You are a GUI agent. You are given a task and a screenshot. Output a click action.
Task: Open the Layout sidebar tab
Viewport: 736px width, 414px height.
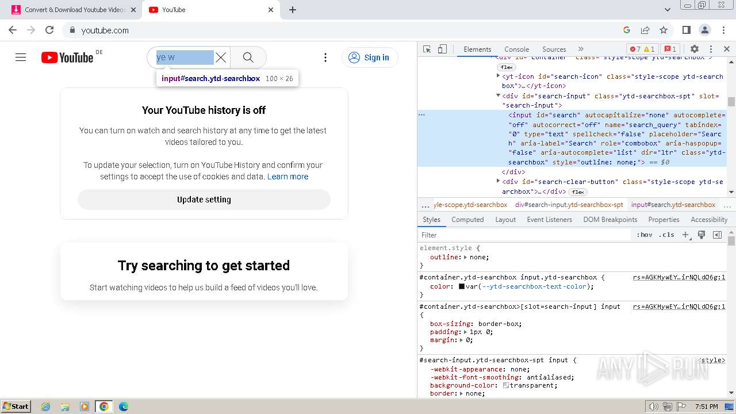point(505,220)
